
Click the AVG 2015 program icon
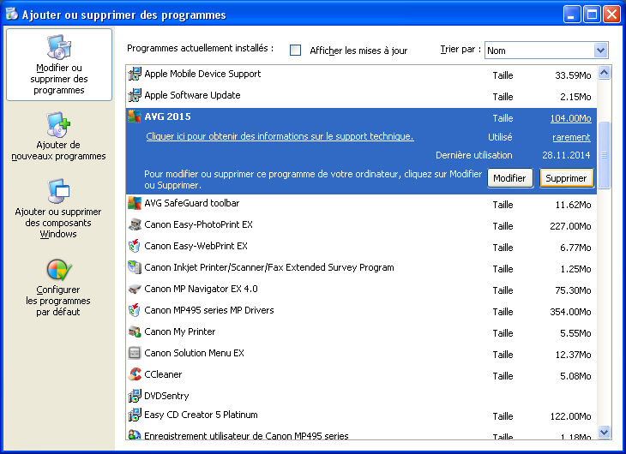(x=135, y=116)
